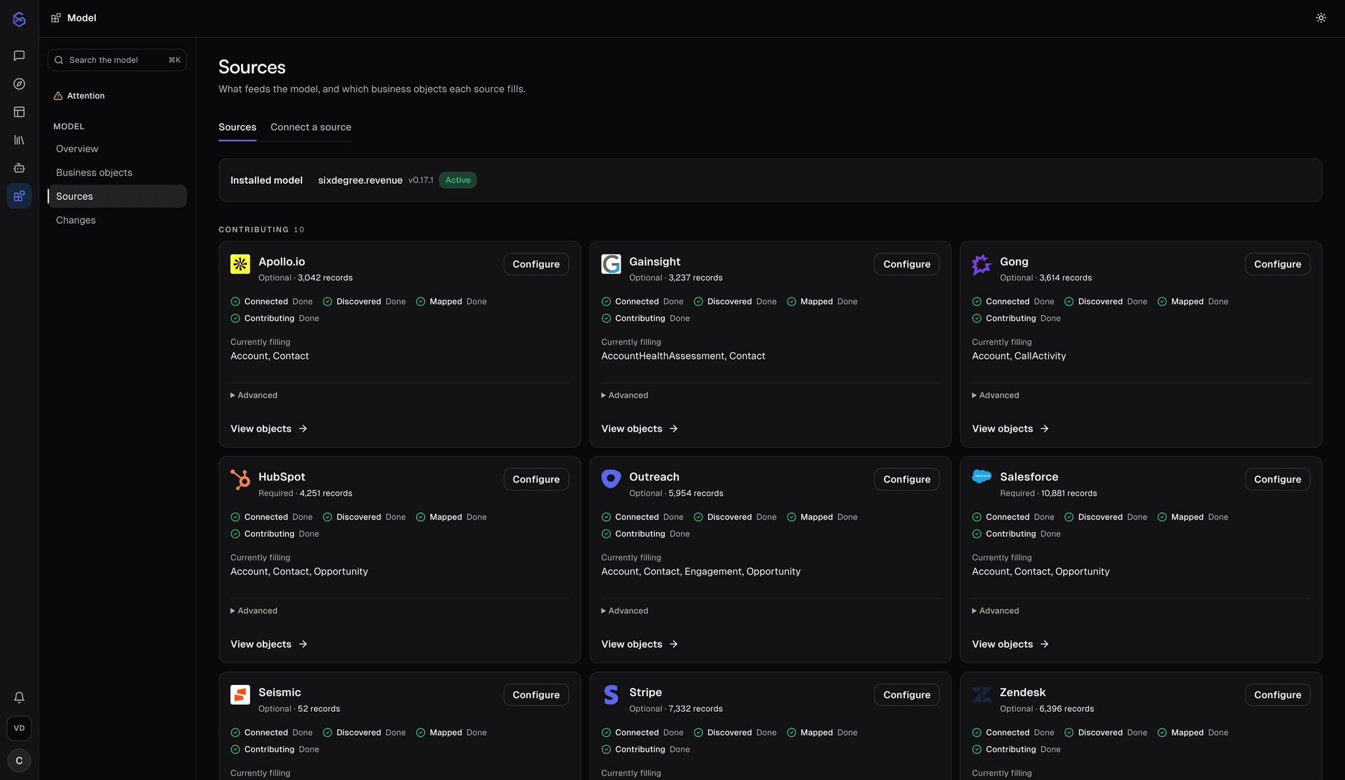This screenshot has height=780, width=1345.
Task: Expand Advanced section in HubSpot card
Action: [254, 611]
